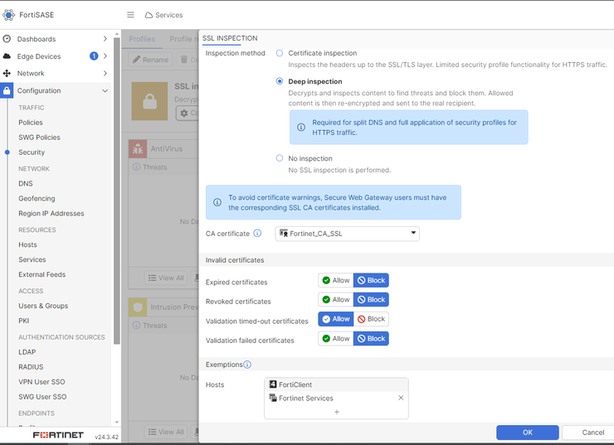Image resolution: width=614 pixels, height=445 pixels.
Task: Go to the Security page
Action: pyautogui.click(x=32, y=152)
